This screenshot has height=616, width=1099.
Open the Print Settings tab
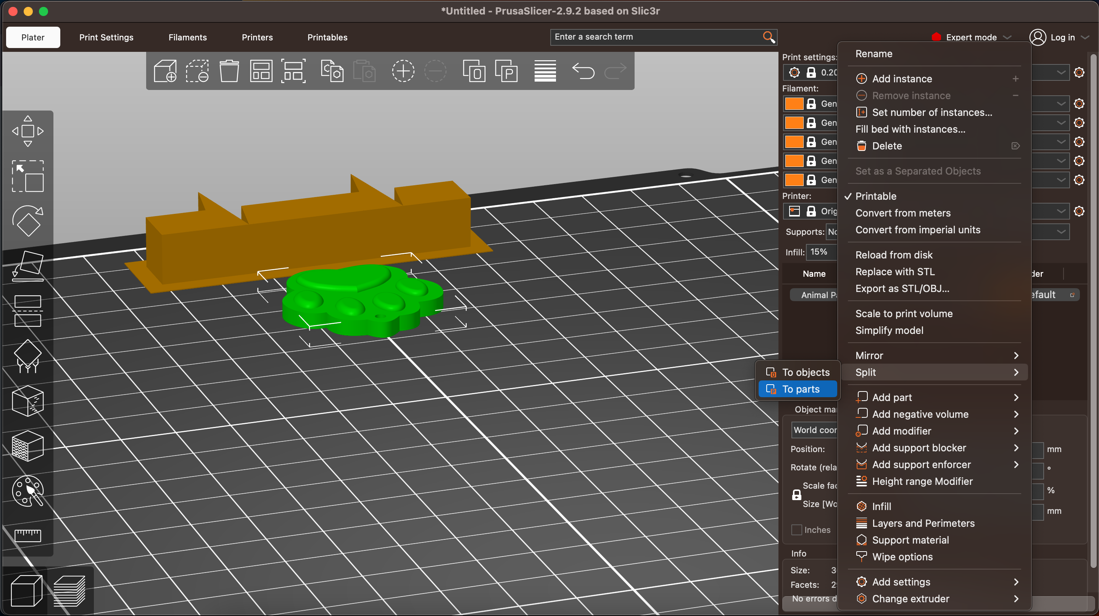(106, 37)
